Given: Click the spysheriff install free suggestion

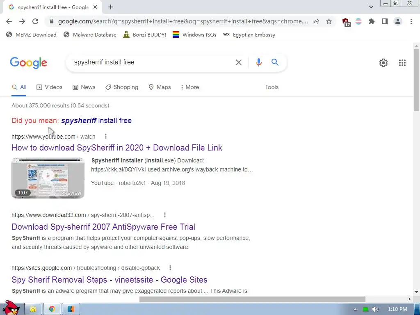Looking at the screenshot, I should coord(96,121).
